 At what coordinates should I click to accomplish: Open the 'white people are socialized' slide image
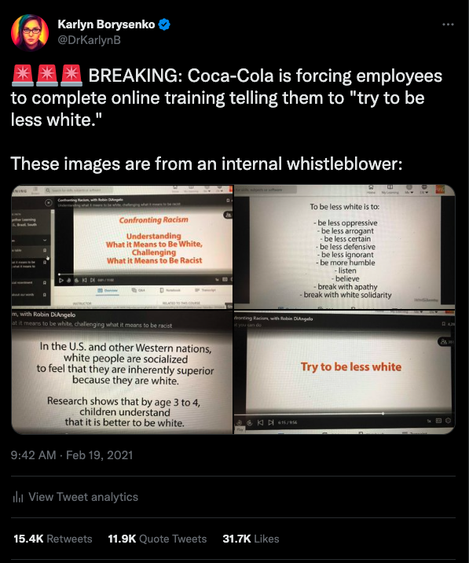point(122,372)
